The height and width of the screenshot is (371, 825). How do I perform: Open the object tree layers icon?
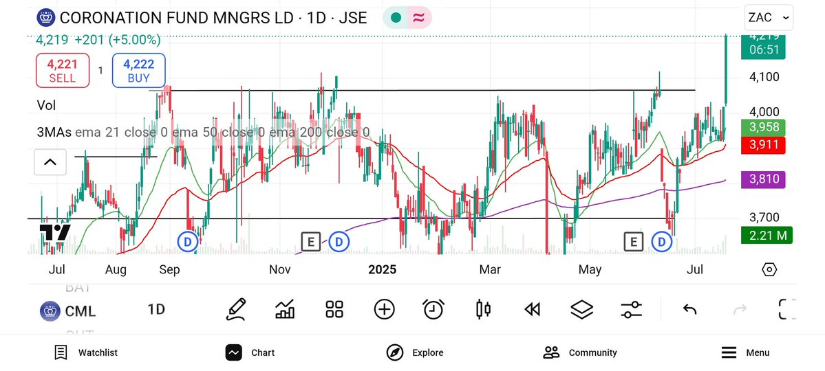582,309
